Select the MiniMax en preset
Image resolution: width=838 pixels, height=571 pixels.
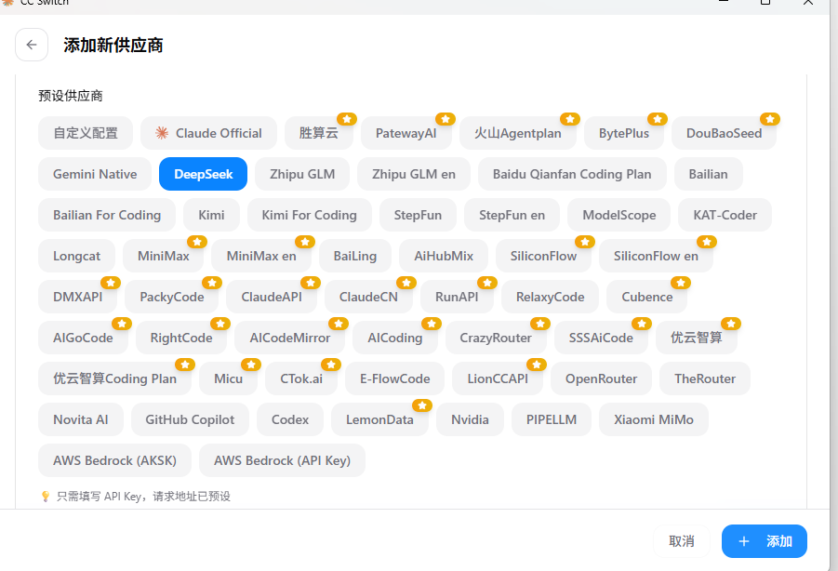pos(261,256)
